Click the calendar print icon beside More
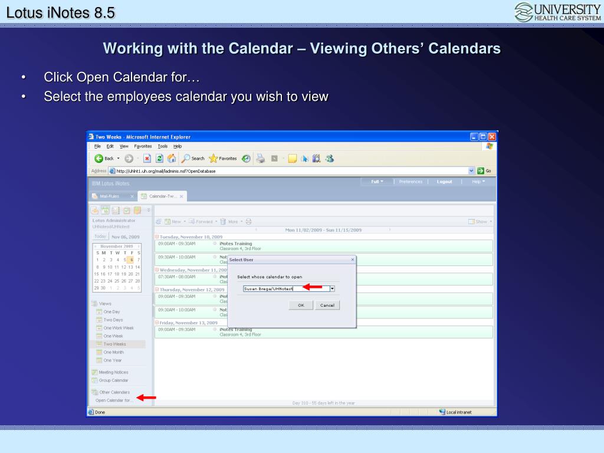Viewport: 604px width, 453px height. tap(248, 222)
